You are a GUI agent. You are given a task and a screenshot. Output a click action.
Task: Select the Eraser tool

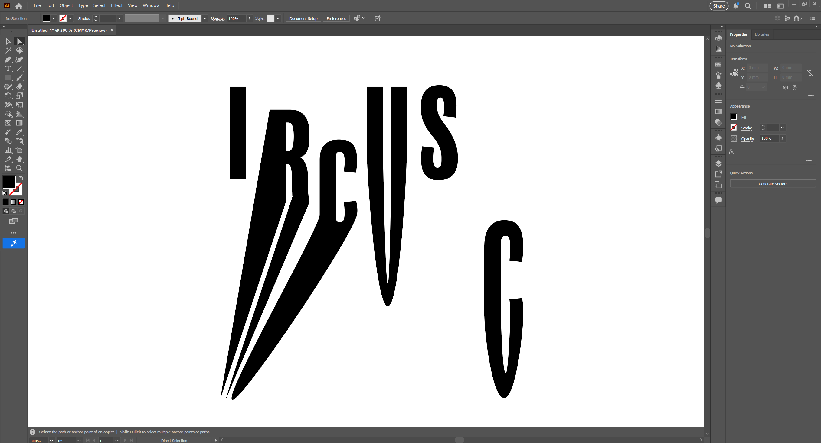click(x=19, y=87)
